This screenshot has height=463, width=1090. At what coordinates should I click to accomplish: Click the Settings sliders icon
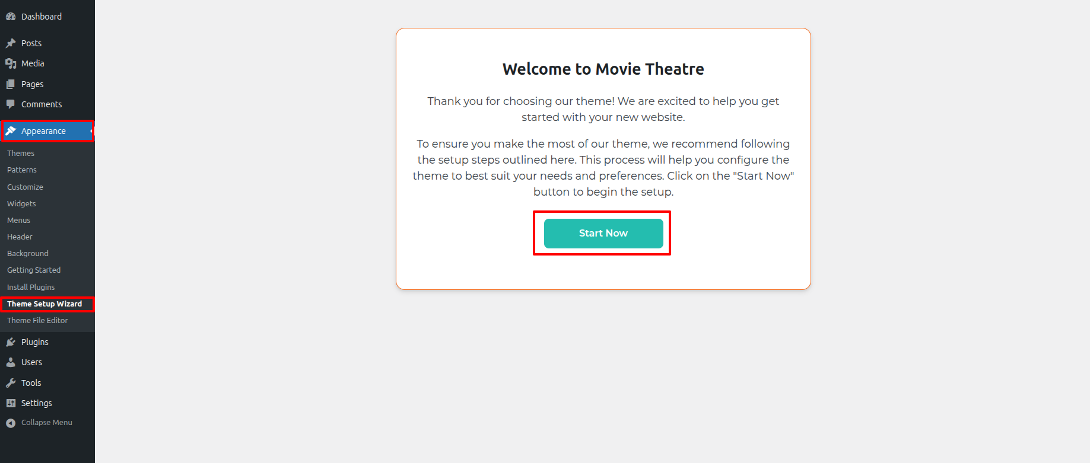tap(11, 403)
